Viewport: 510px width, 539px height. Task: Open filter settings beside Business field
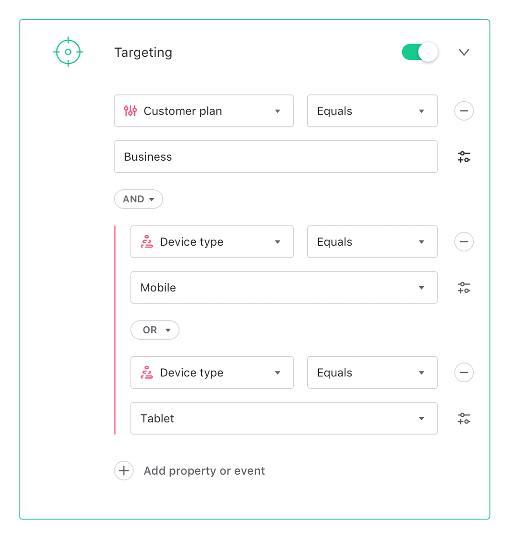pos(464,157)
